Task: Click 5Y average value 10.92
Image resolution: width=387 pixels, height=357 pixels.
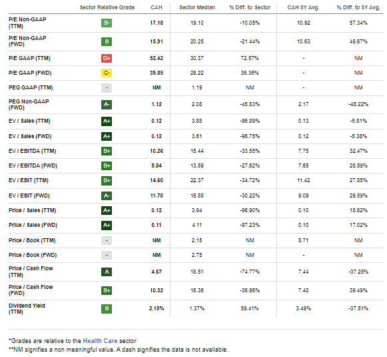Action: [303, 23]
